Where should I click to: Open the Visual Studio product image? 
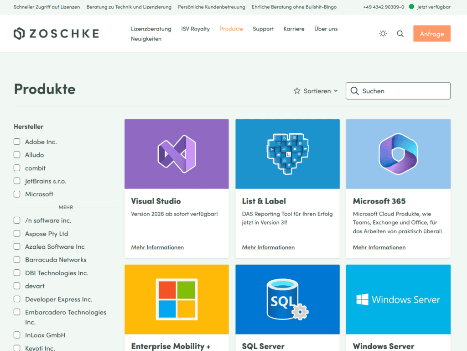(x=176, y=154)
